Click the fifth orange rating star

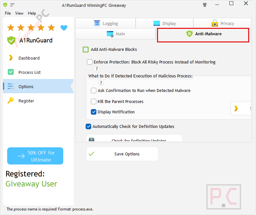[51, 28]
